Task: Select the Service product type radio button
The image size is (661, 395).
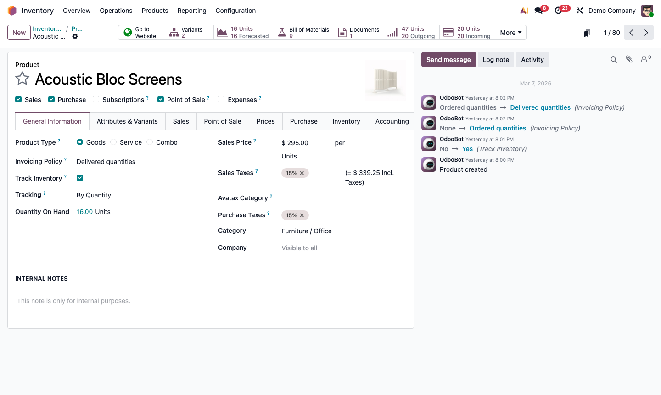Action: coord(113,142)
